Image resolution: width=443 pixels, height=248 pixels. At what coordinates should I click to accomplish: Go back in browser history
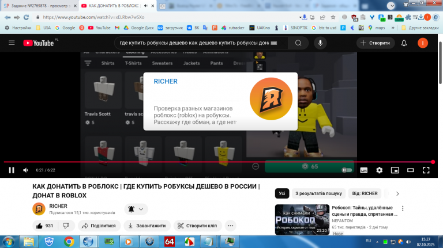tap(7, 17)
